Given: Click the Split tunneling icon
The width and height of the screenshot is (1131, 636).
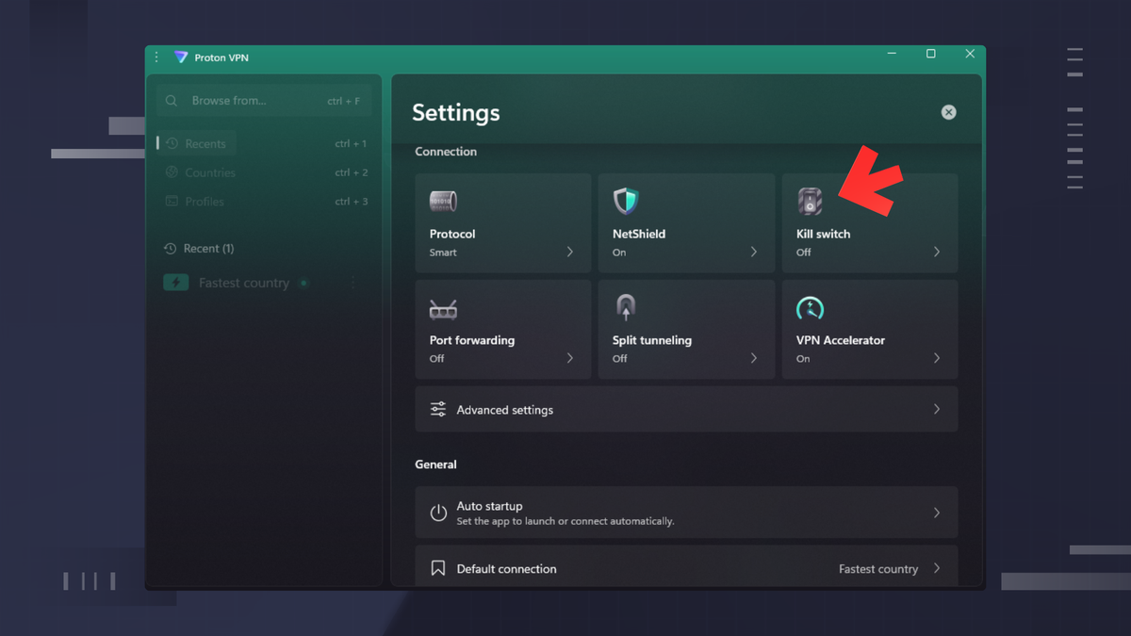Looking at the screenshot, I should click(x=626, y=308).
